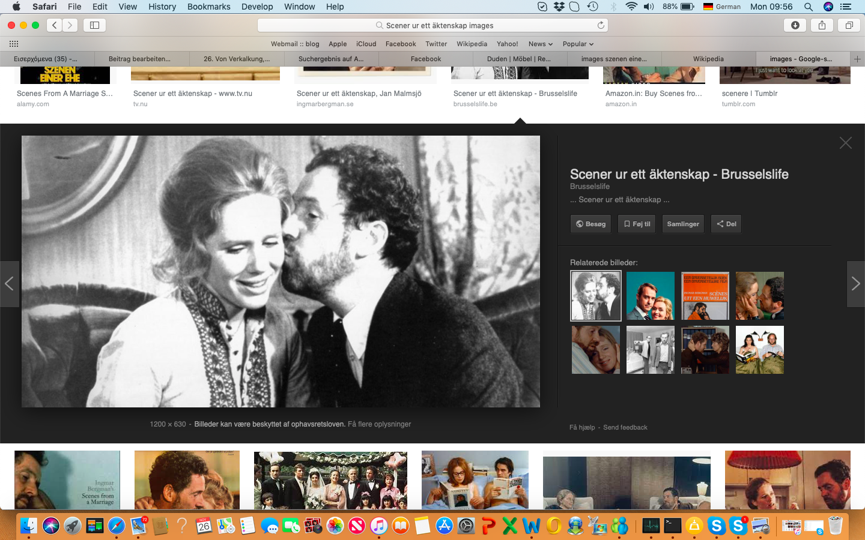Open System Preferences from the Dock
This screenshot has width=865, height=540.
pyautogui.click(x=466, y=526)
